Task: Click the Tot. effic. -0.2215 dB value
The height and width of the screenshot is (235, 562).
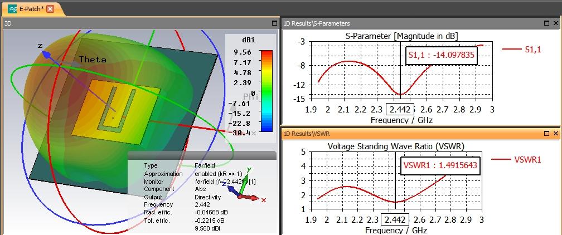Action: [210, 221]
